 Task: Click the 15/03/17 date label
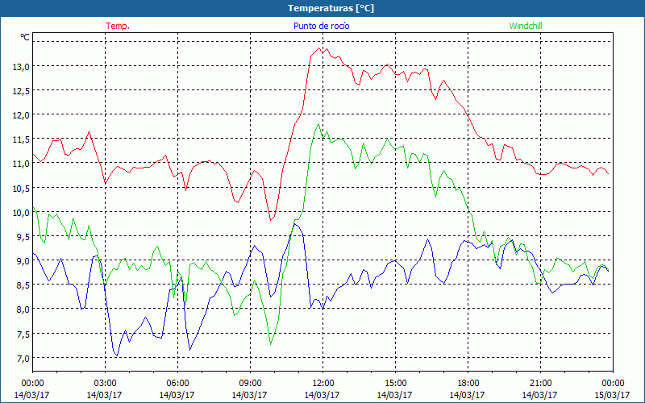click(613, 395)
